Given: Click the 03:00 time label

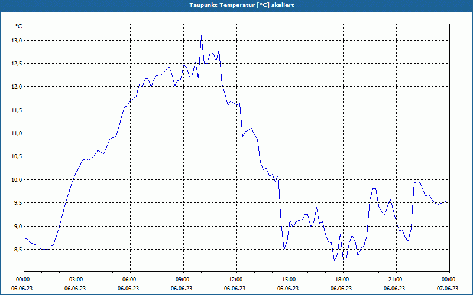Looking at the screenshot, I should pyautogui.click(x=77, y=280).
